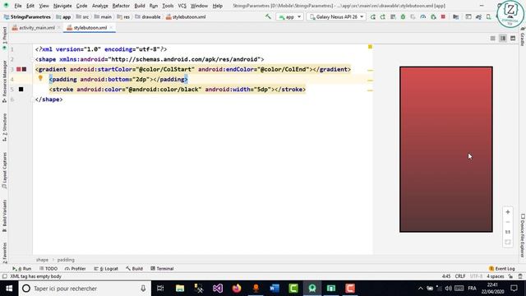Image resolution: width=526 pixels, height=296 pixels.
Task: Click the Make Project hammer icon
Action: click(x=268, y=16)
